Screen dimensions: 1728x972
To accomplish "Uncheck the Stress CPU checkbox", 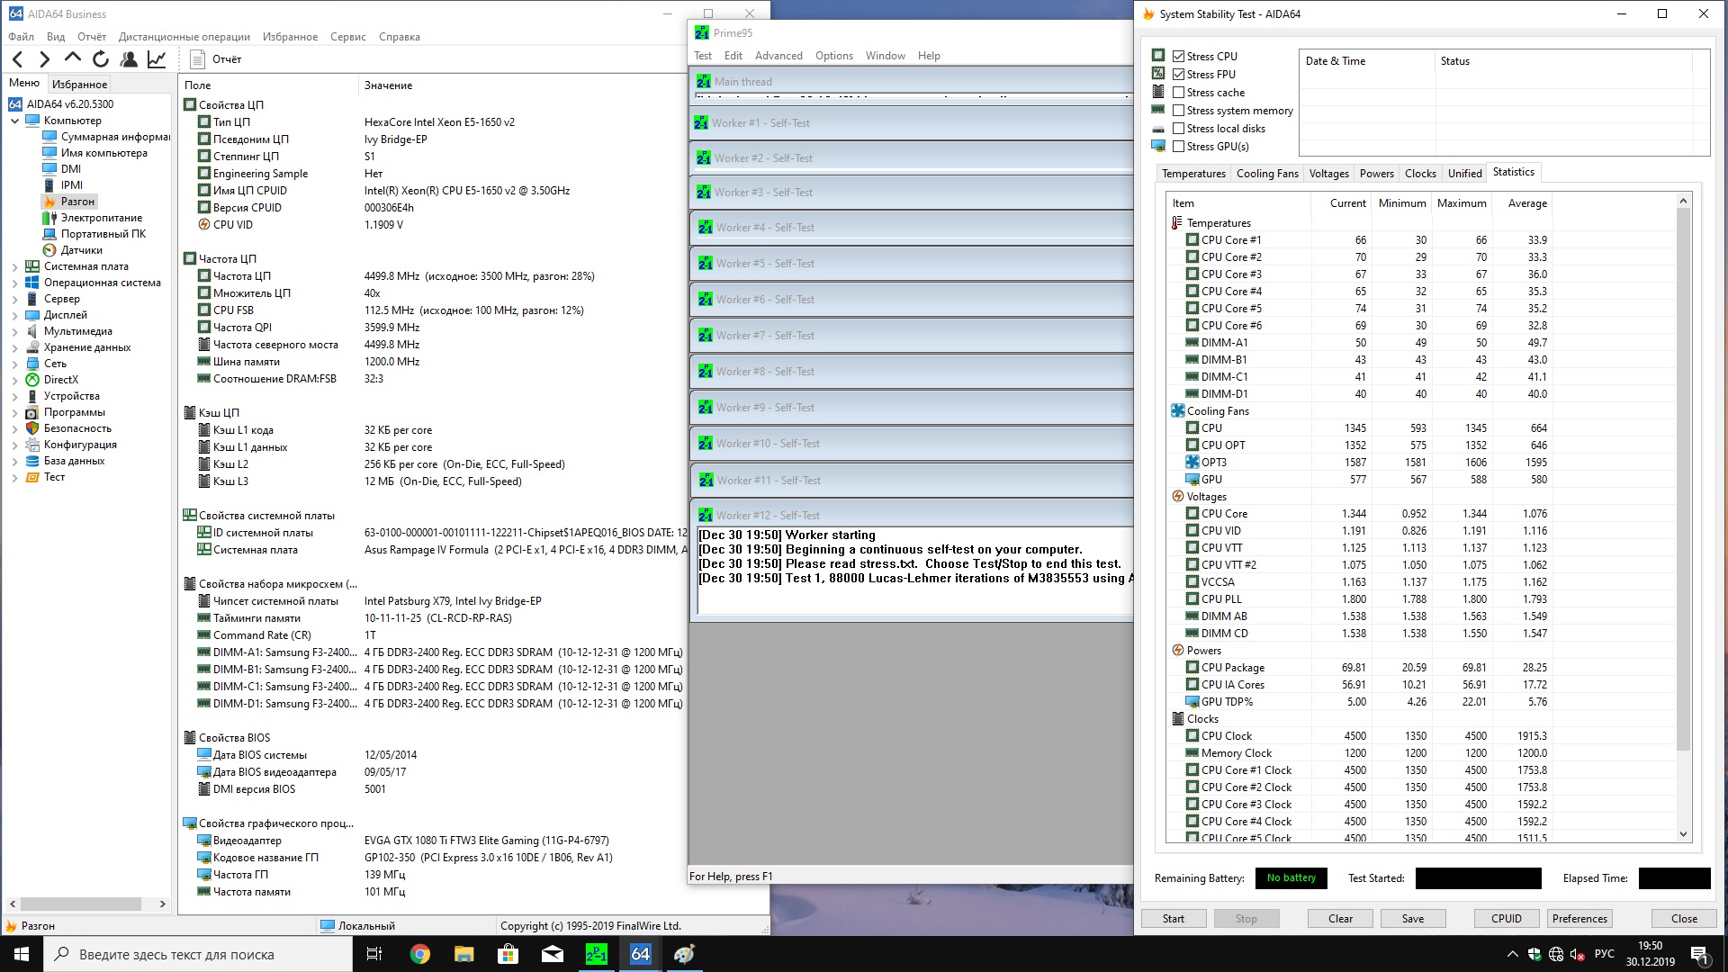I will pyautogui.click(x=1178, y=56).
